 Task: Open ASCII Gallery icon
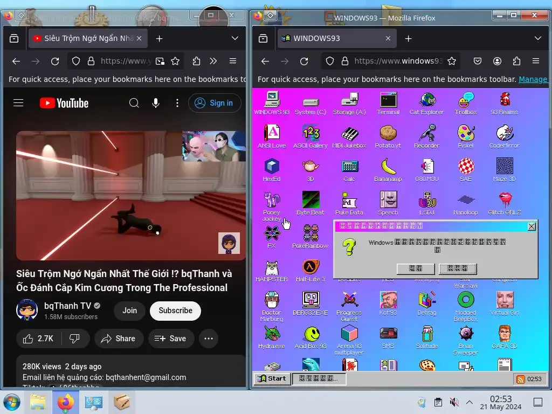[x=310, y=136]
